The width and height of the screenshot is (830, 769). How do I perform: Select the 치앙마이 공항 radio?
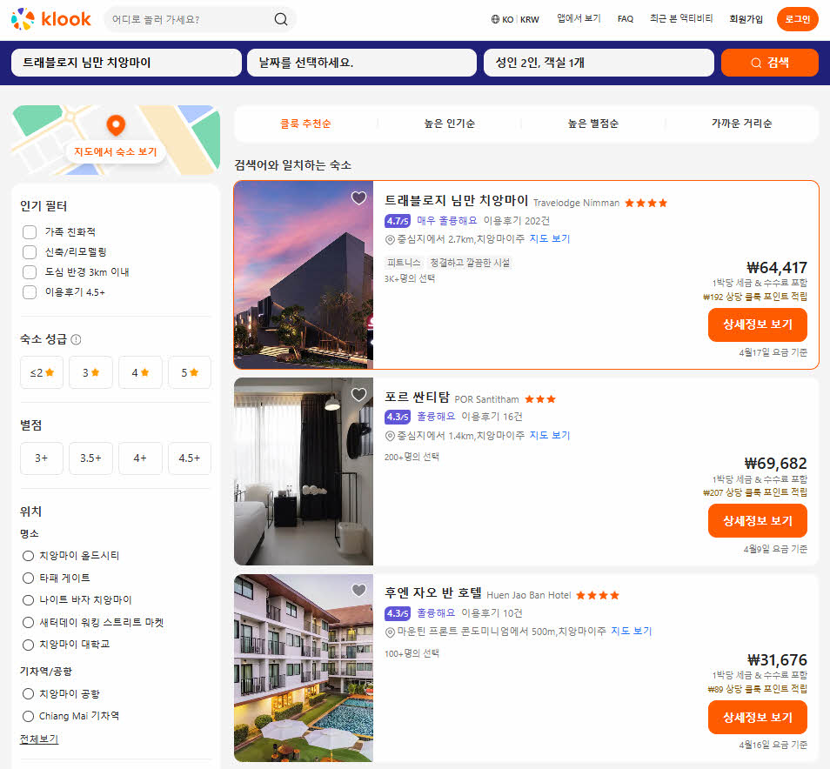[x=28, y=694]
